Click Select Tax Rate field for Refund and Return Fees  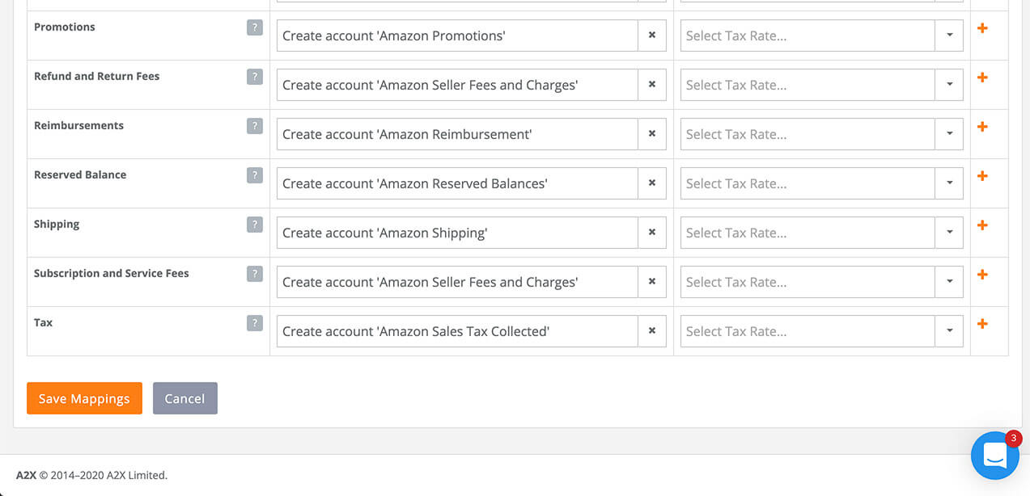pos(807,85)
